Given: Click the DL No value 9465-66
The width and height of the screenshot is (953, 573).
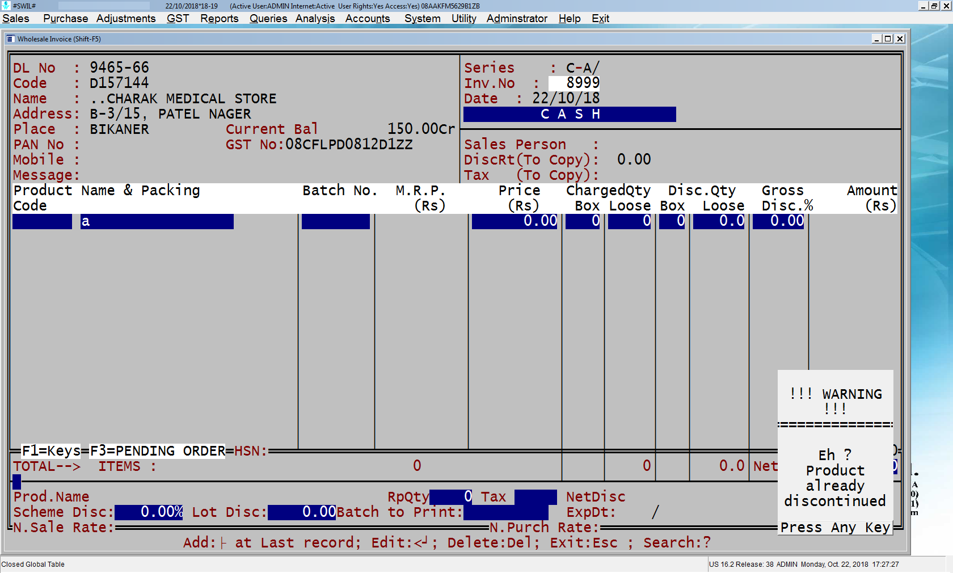Looking at the screenshot, I should [119, 68].
